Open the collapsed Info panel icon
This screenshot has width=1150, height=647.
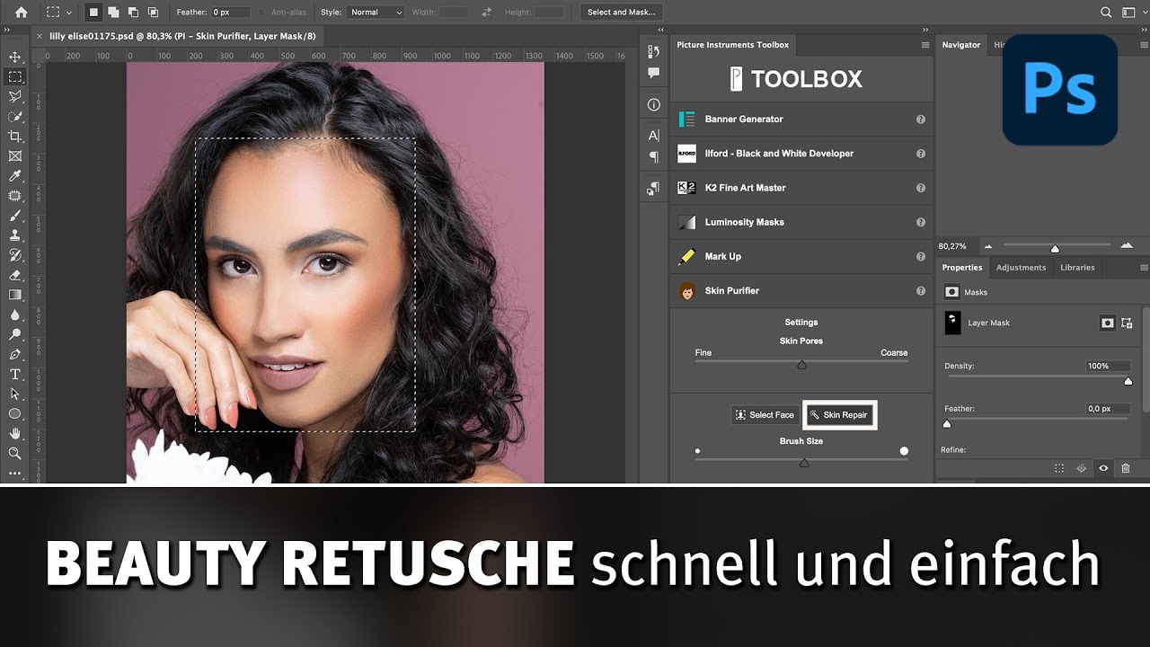coord(653,105)
